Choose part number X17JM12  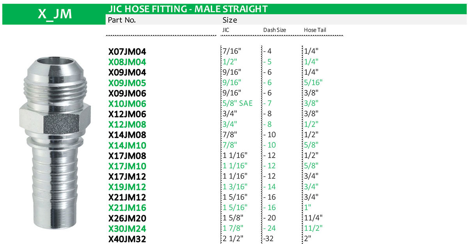(127, 176)
